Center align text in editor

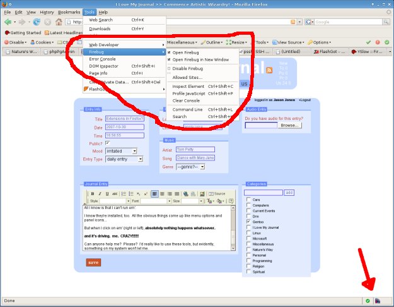tap(162, 194)
